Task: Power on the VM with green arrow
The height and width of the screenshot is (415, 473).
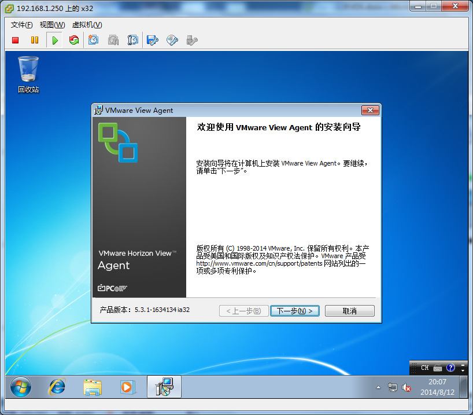Action: tap(55, 40)
